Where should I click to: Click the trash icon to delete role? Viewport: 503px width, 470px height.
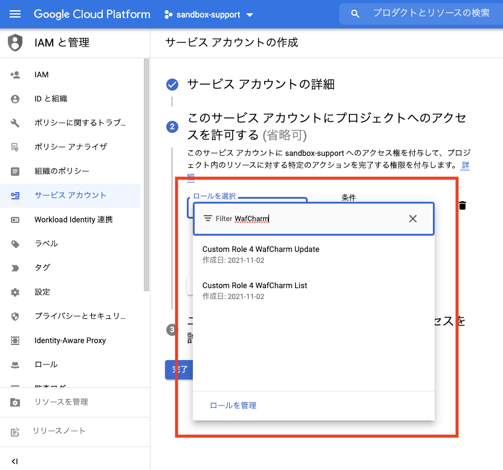coord(462,205)
